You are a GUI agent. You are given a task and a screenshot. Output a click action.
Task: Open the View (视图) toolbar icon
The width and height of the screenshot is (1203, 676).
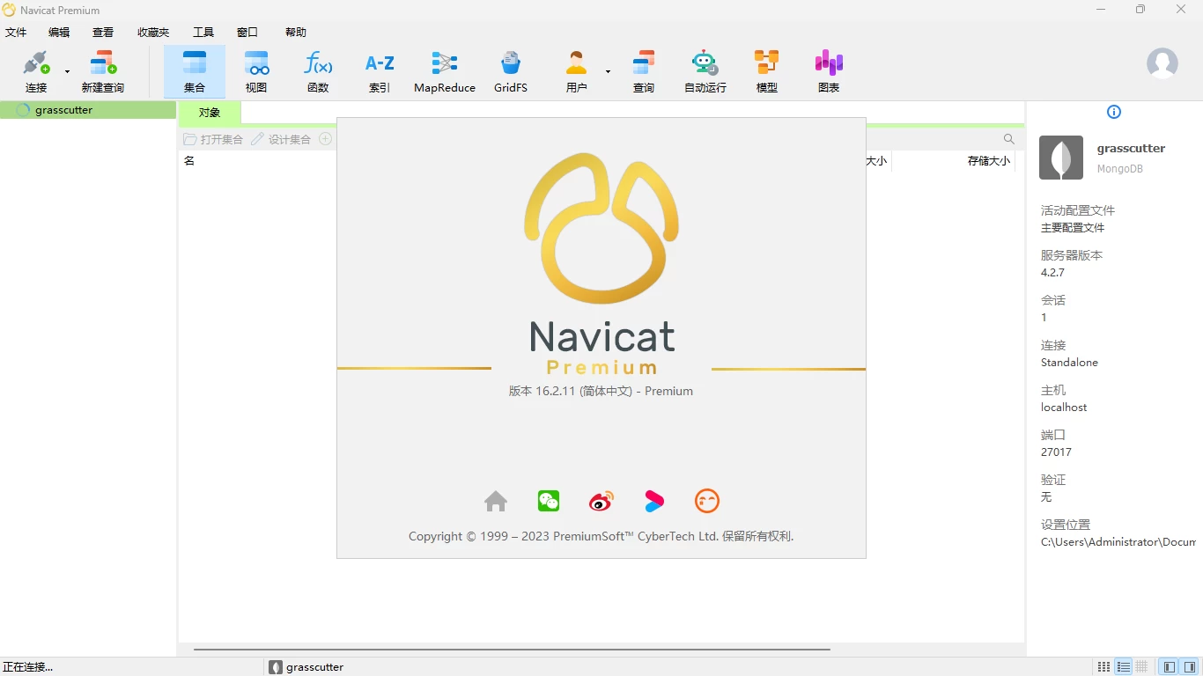256,71
